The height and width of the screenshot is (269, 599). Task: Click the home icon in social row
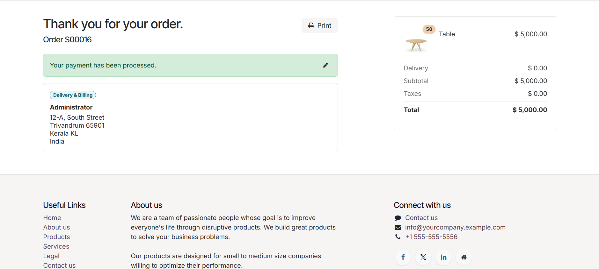(x=464, y=257)
